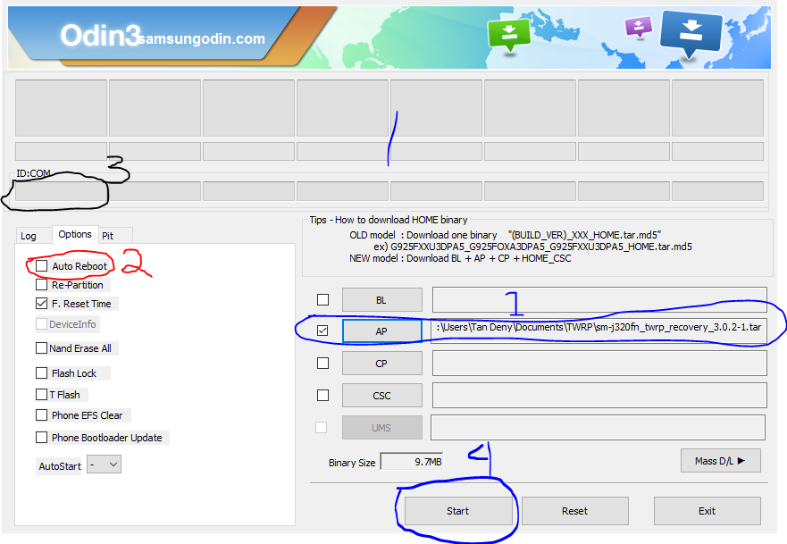Screen dimensions: 787x544
Task: Uncheck the checkbox next to AP
Action: pos(322,331)
